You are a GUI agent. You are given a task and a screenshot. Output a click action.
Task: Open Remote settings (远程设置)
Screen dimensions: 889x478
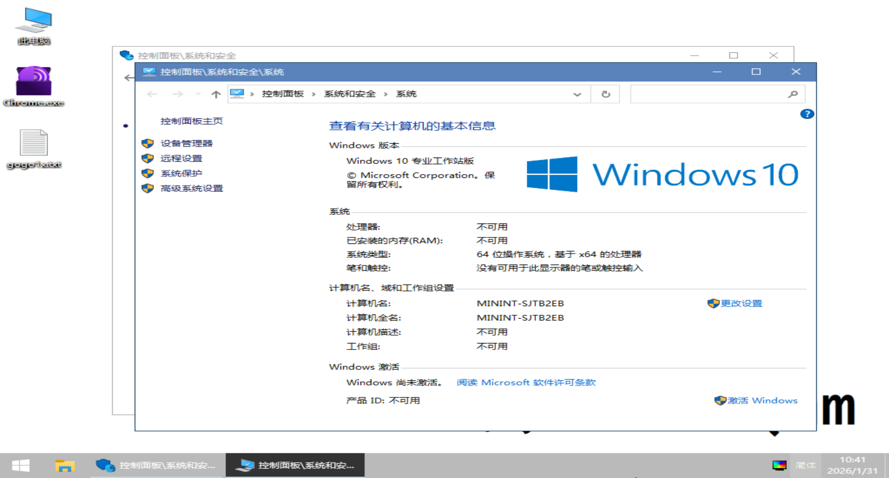181,158
